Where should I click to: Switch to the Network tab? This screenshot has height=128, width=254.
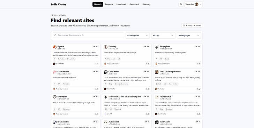[x=98, y=5]
